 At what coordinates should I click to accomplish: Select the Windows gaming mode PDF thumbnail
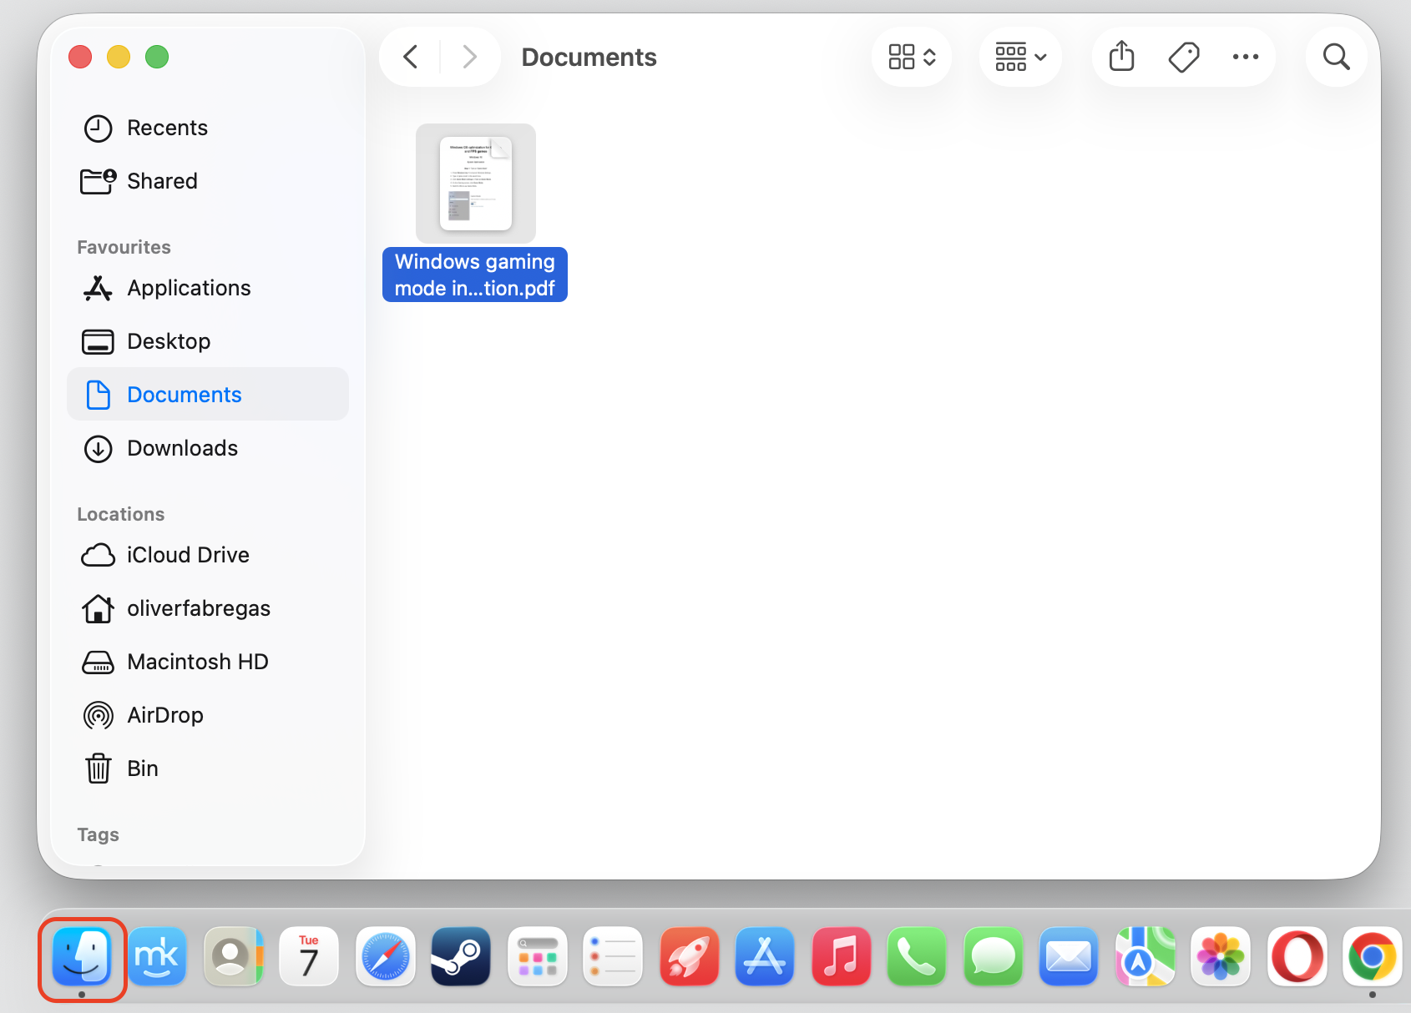pos(476,184)
